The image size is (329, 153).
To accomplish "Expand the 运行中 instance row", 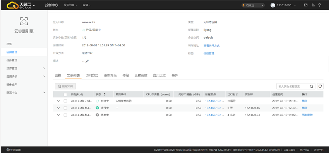I will 58,108.
